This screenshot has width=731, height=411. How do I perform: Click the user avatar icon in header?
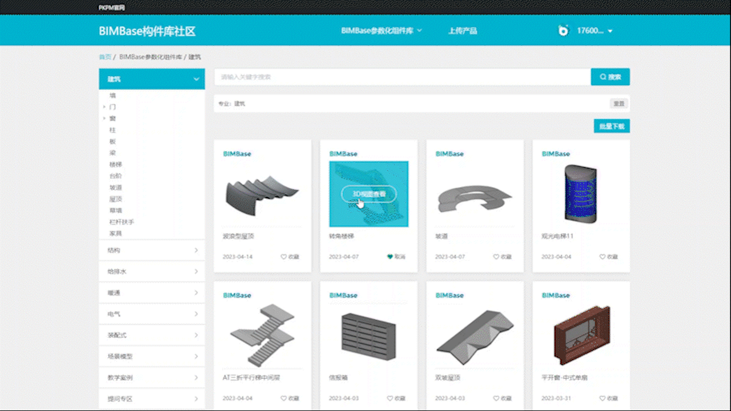563,31
